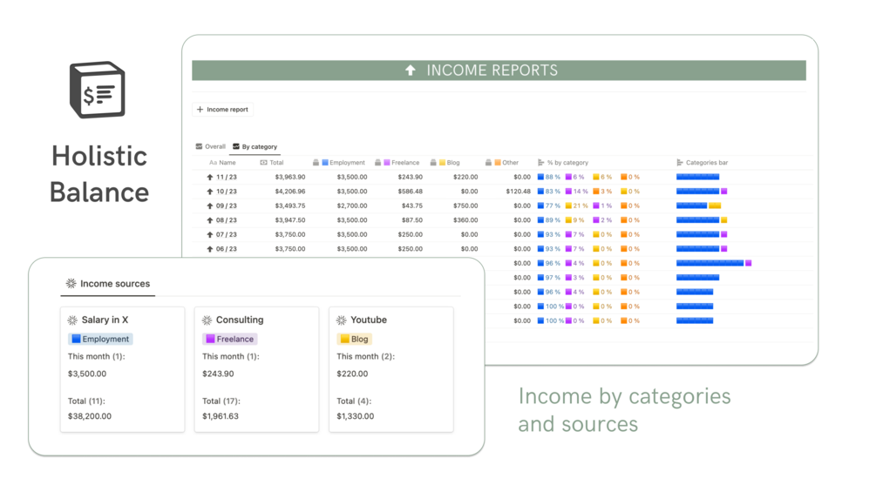Click the sparkle icon next to Salary in X
Viewport: 876px width, 492px height.
click(72, 320)
